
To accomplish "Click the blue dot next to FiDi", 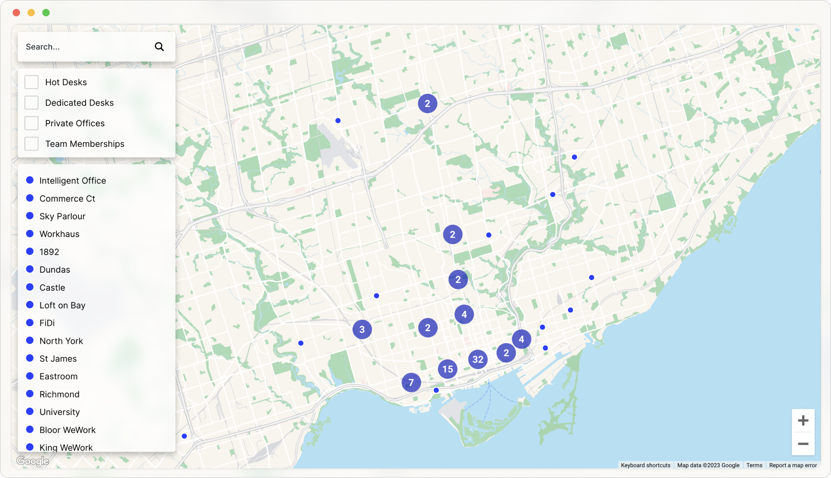I will (30, 322).
